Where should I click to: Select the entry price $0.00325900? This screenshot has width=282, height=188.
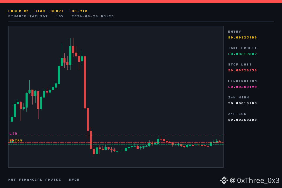(242, 38)
